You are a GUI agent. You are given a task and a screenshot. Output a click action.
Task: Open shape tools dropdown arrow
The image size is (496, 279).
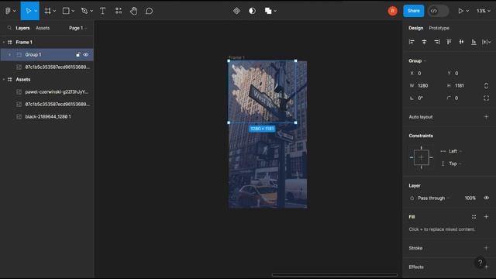coord(73,11)
